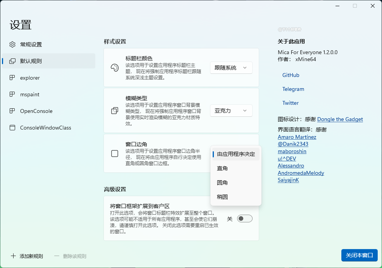Click the blur-type icon beside 模糊类型

coord(115,111)
